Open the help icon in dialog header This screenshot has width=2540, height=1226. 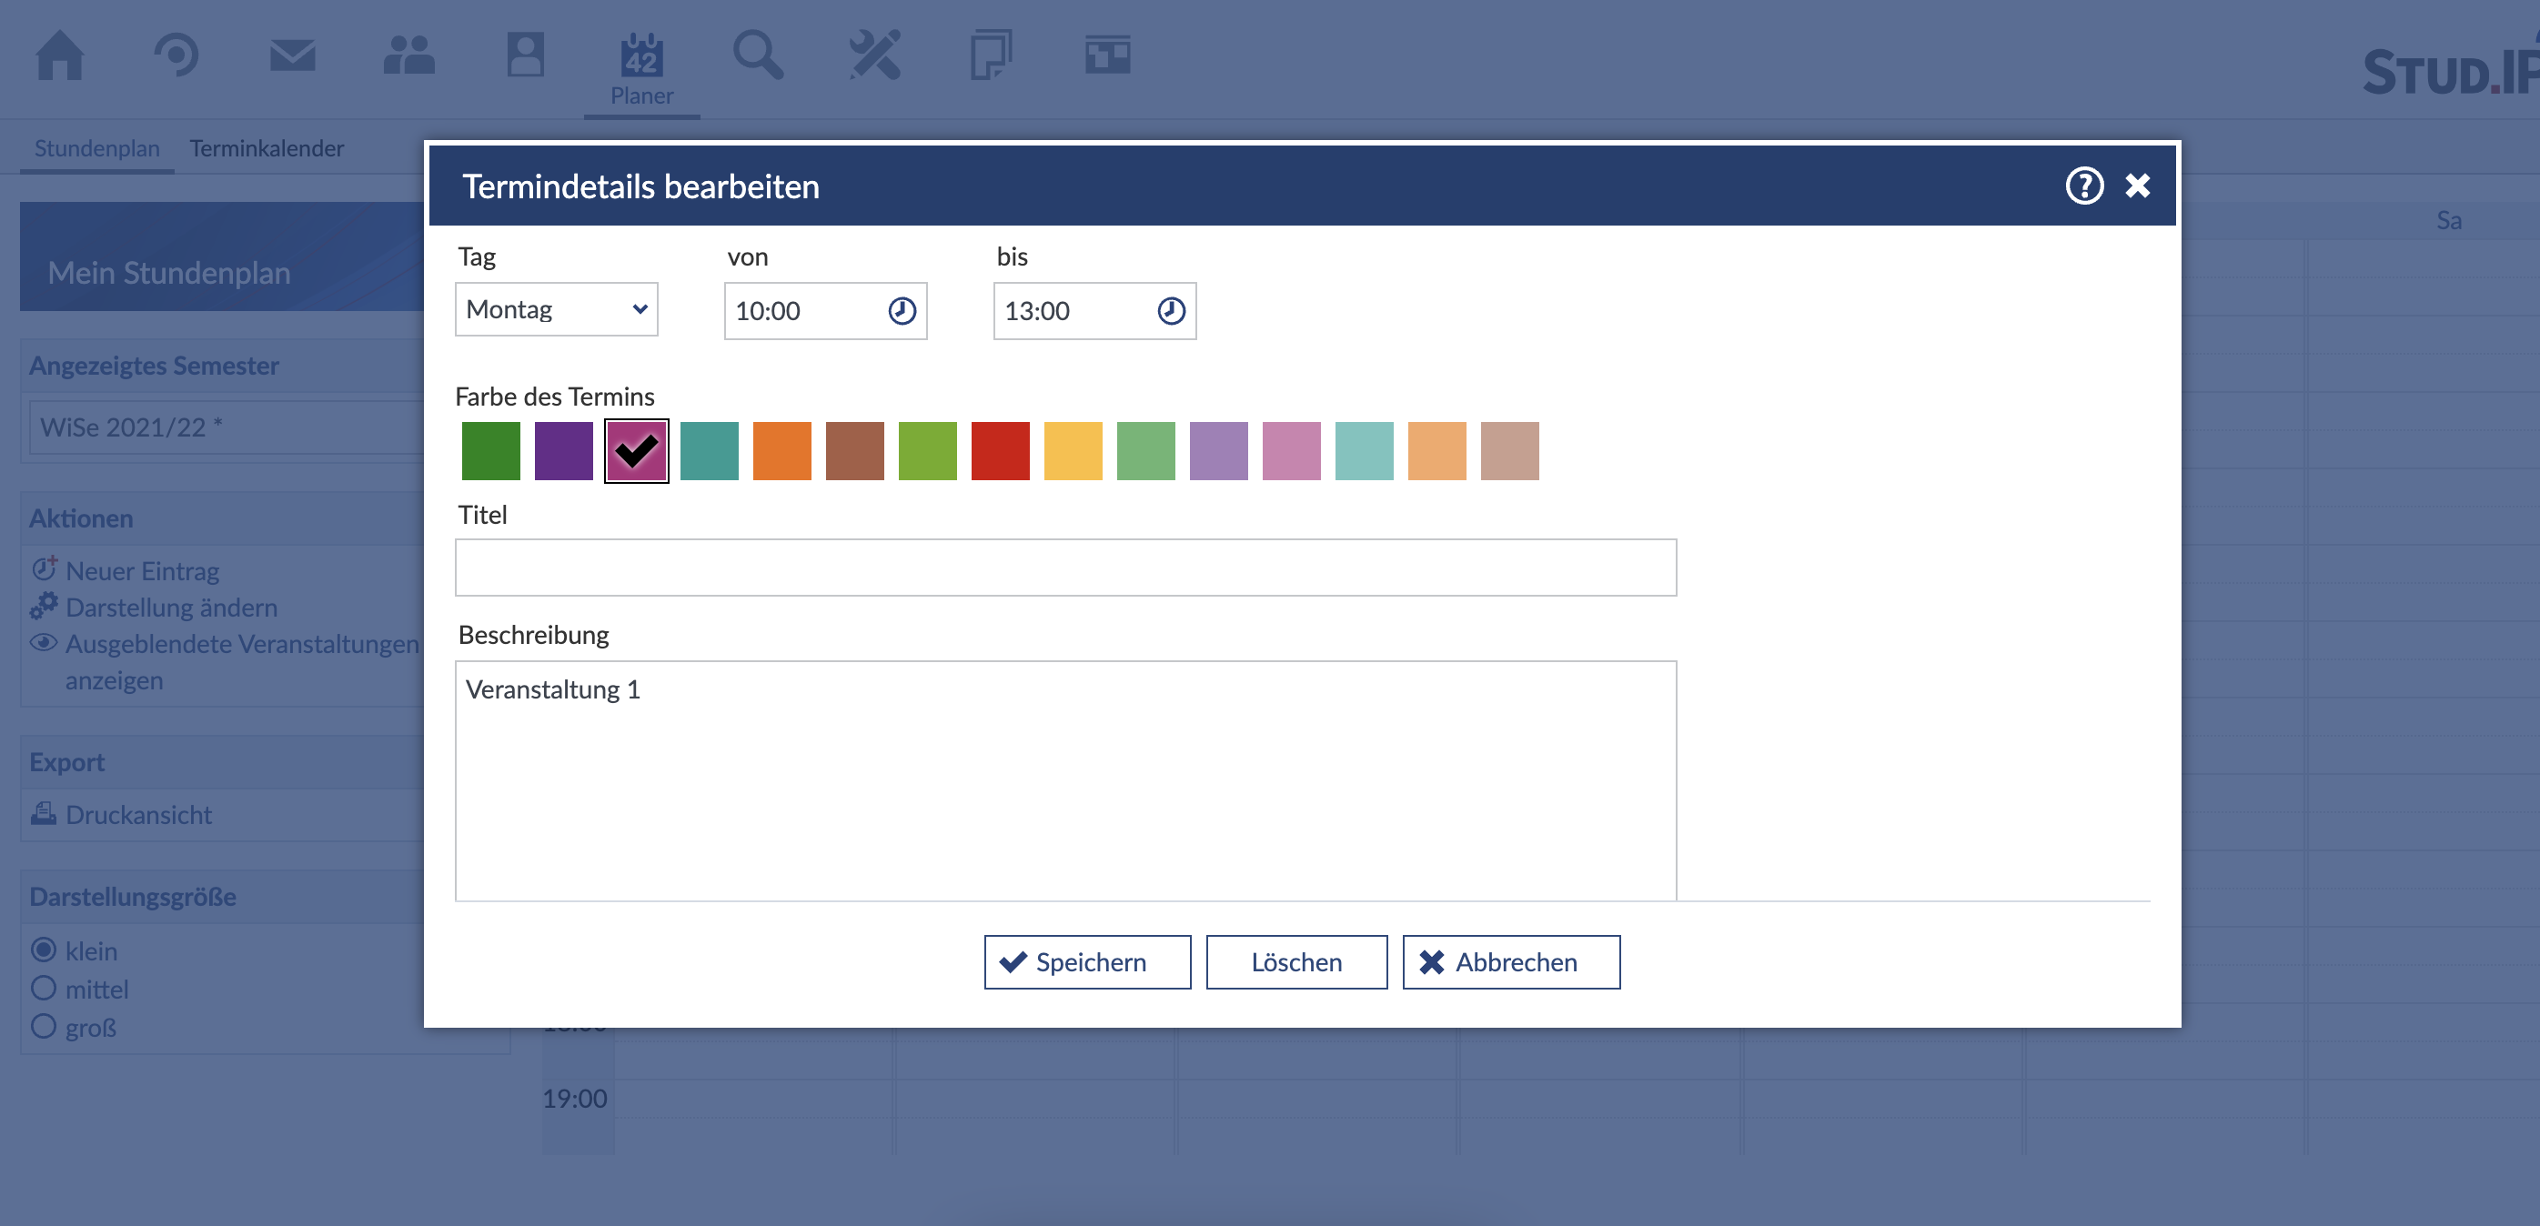pyautogui.click(x=2083, y=186)
